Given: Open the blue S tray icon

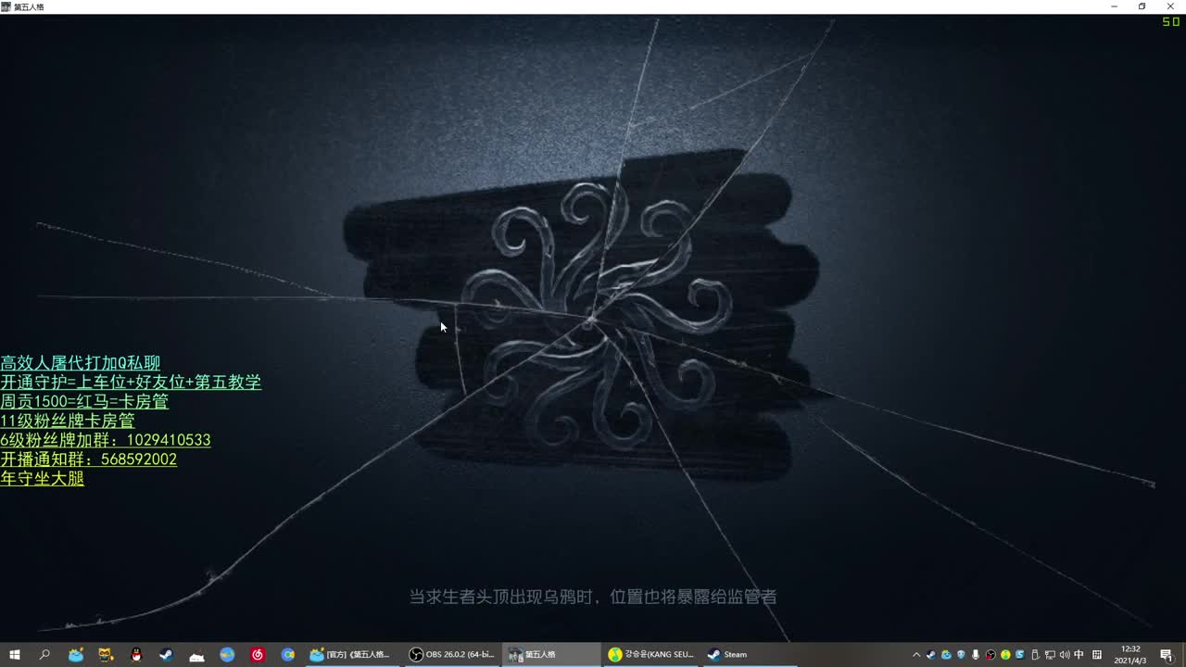Looking at the screenshot, I should [x=1020, y=655].
